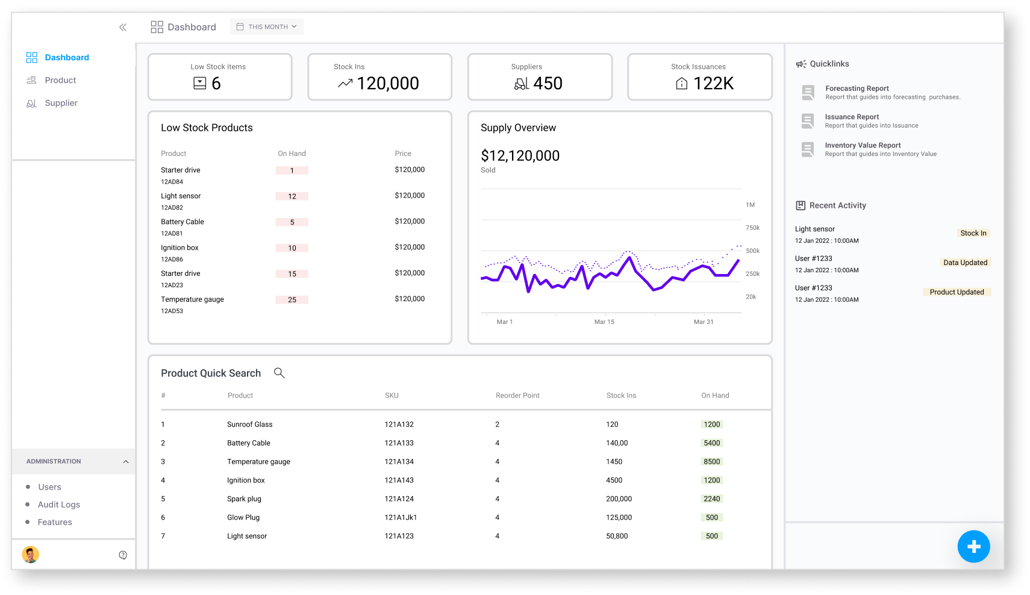This screenshot has width=1030, height=595.
Task: Click the Stock Issuances summary card
Action: [x=699, y=77]
